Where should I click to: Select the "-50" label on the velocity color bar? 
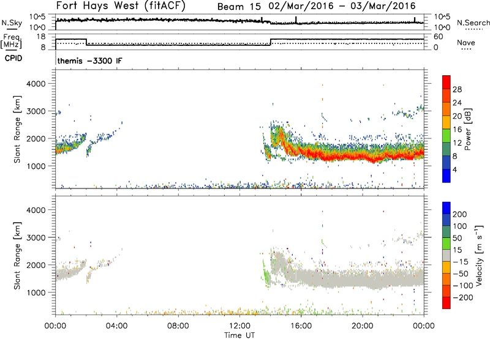tap(461, 274)
